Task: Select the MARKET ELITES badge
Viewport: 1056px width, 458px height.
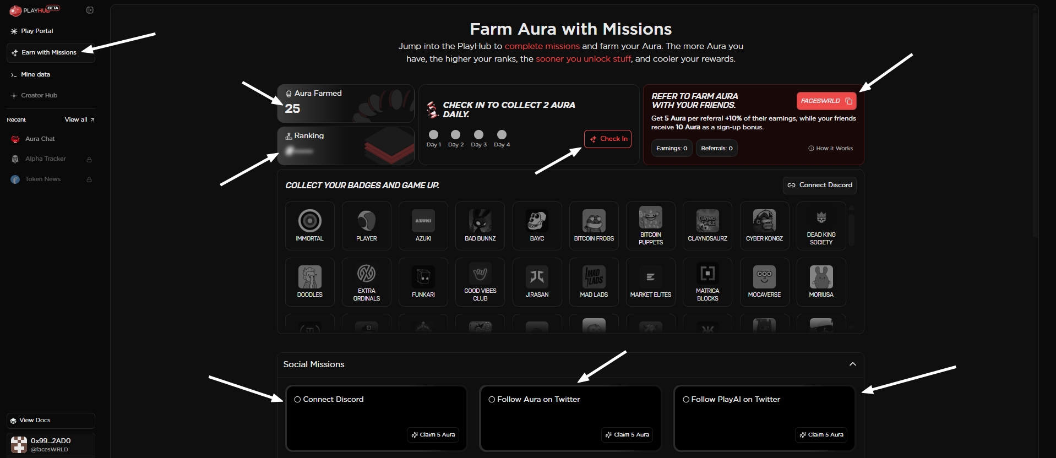Action: 651,282
